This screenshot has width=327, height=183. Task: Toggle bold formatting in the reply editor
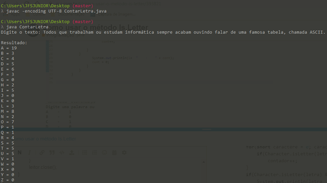19,153
